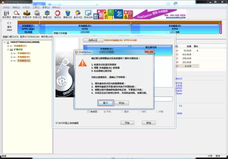Click the drive icon beside 本地磁盘(E:) in tree
The image size is (228, 159).
tap(15, 57)
